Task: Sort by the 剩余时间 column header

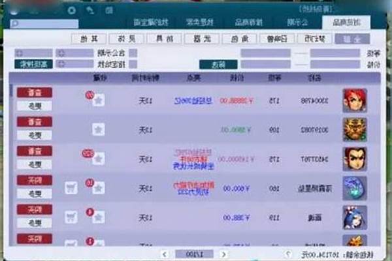Action: point(146,78)
